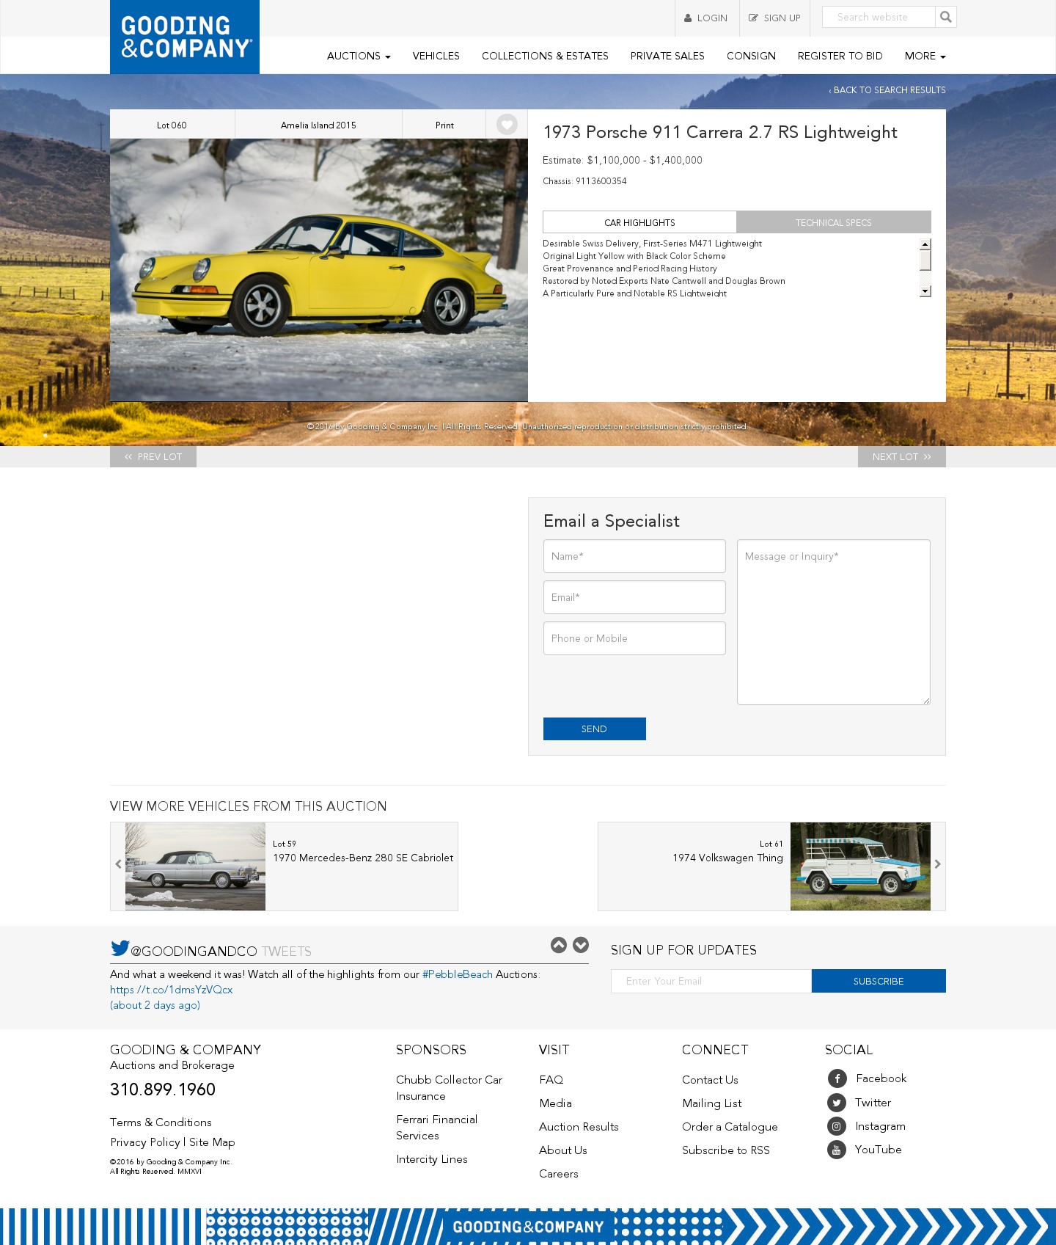Click the highlights scrollbar up arrow
1056x1245 pixels.
click(x=925, y=244)
